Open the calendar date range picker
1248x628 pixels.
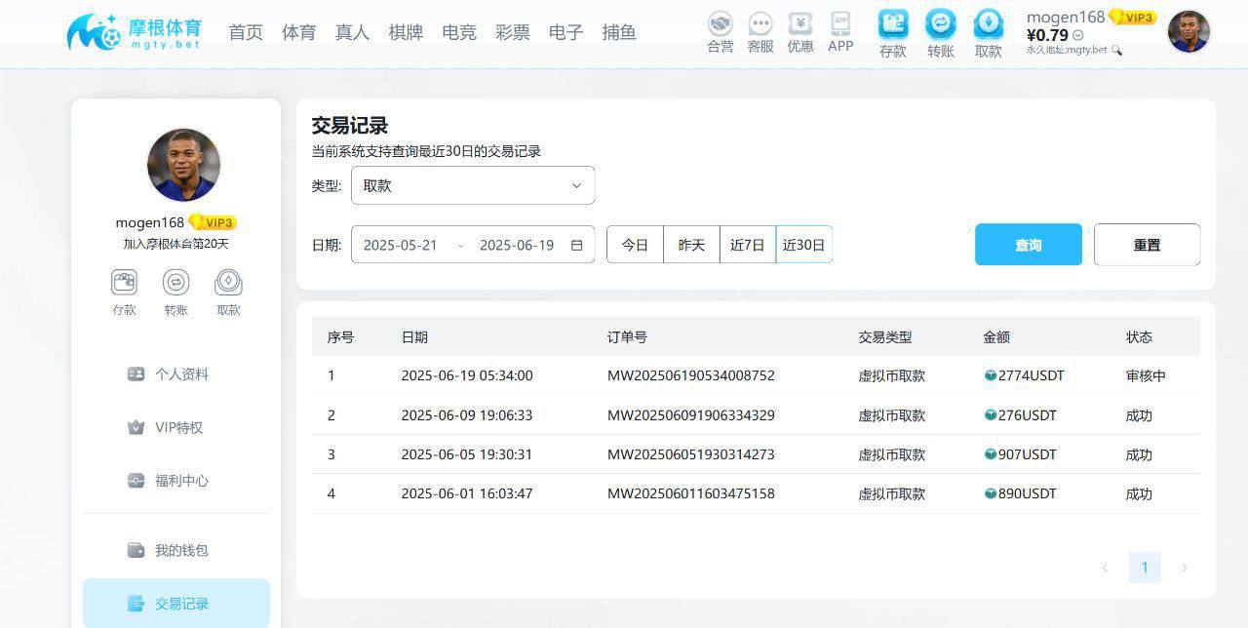pyautogui.click(x=576, y=245)
